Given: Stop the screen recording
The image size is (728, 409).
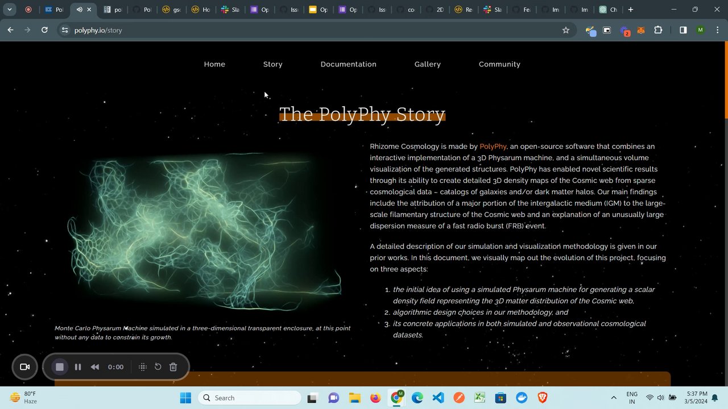Looking at the screenshot, I should pyautogui.click(x=60, y=367).
